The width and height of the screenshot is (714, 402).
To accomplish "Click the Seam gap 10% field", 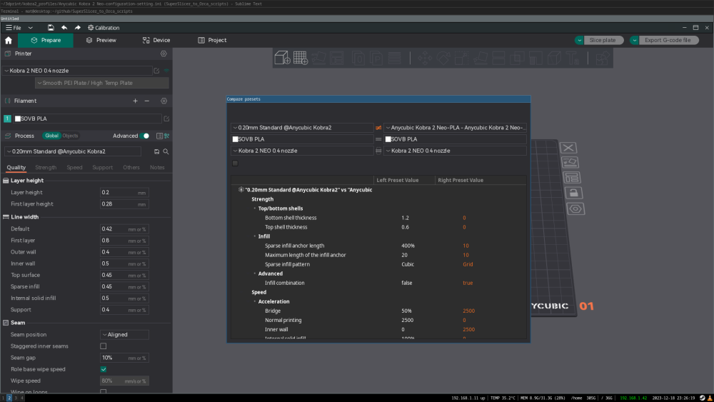I will click(x=124, y=358).
